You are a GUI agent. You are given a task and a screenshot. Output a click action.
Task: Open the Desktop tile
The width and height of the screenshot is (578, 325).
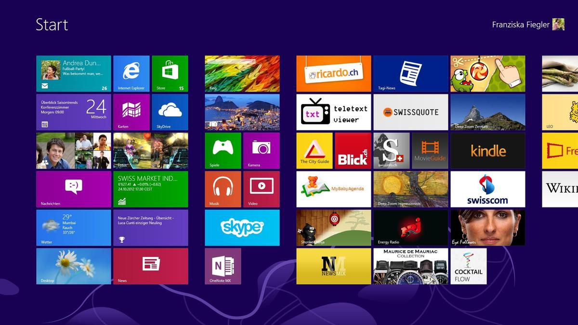(74, 266)
